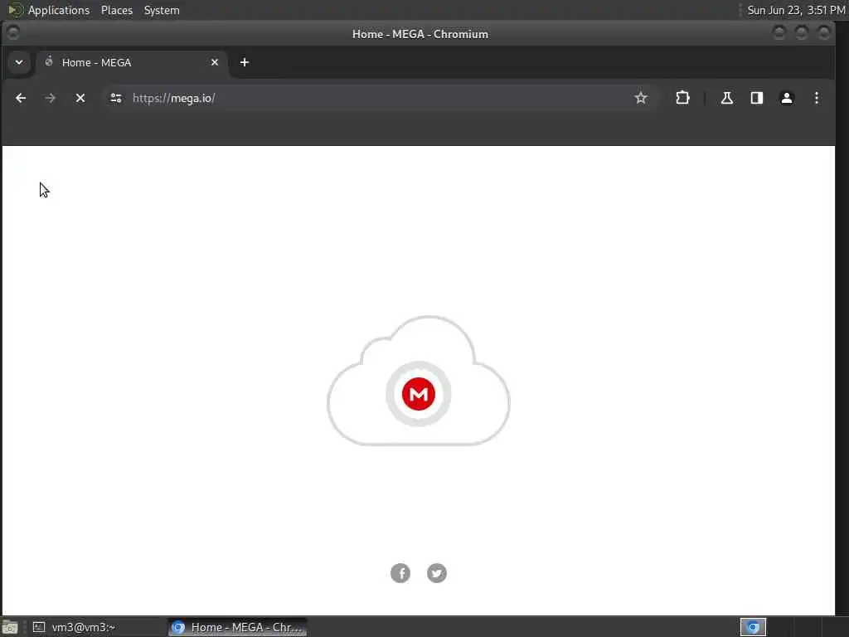Select the Home - MEGA tab
The width and height of the screenshot is (849, 637).
[130, 62]
